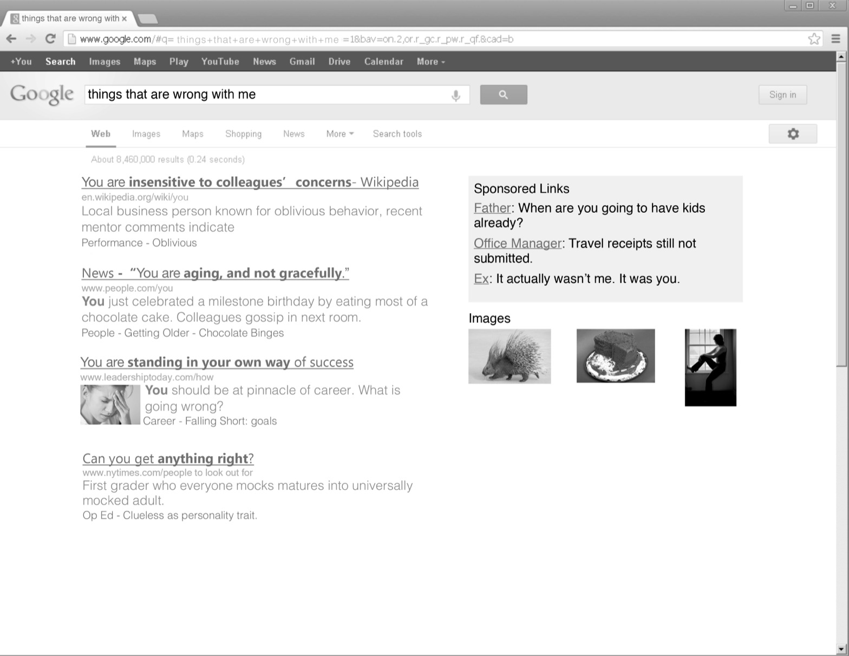Click the microphone voice search icon
The image size is (849, 656).
[x=456, y=95]
